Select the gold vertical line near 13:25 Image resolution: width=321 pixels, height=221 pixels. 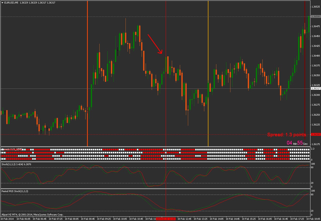[x=208, y=73]
